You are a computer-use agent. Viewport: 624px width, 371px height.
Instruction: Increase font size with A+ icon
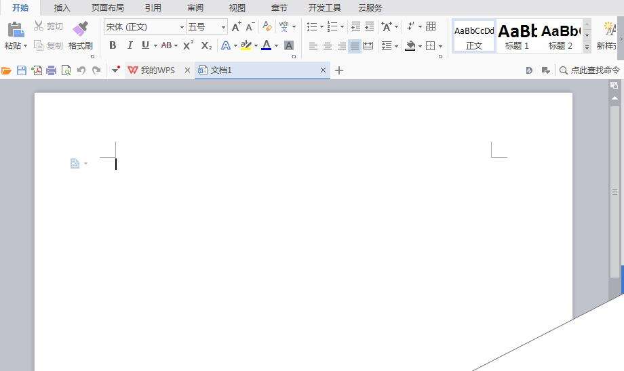coord(237,26)
